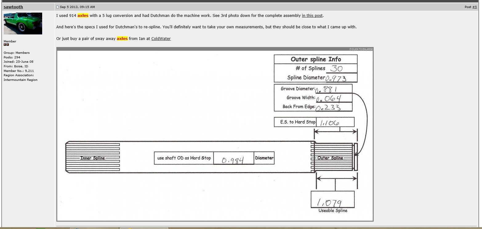Click the first highlighted 'axles' word

[x=83, y=15]
